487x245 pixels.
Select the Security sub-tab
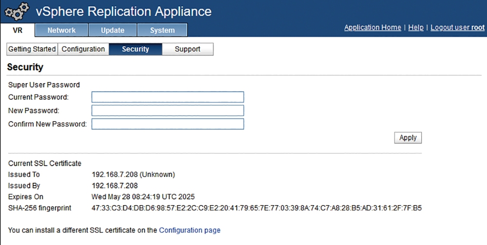[135, 49]
